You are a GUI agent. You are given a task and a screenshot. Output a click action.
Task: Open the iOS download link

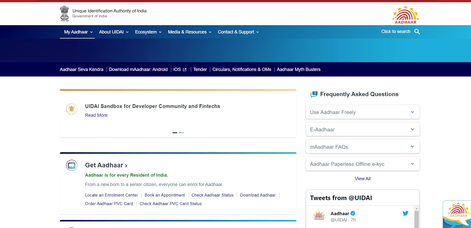click(x=177, y=69)
